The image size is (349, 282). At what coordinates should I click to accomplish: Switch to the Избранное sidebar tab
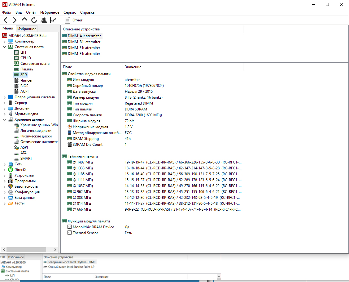(x=27, y=29)
